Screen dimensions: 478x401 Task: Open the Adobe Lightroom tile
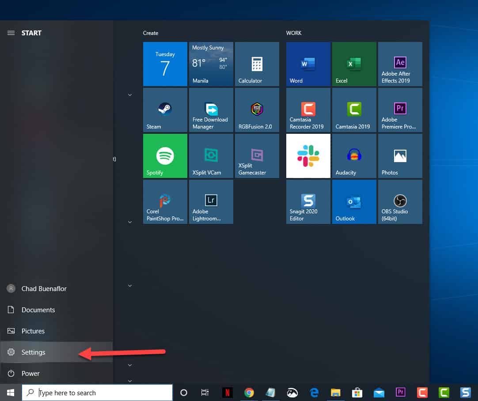(211, 202)
